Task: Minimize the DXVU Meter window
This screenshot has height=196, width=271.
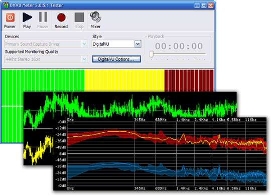Action: (197, 6)
